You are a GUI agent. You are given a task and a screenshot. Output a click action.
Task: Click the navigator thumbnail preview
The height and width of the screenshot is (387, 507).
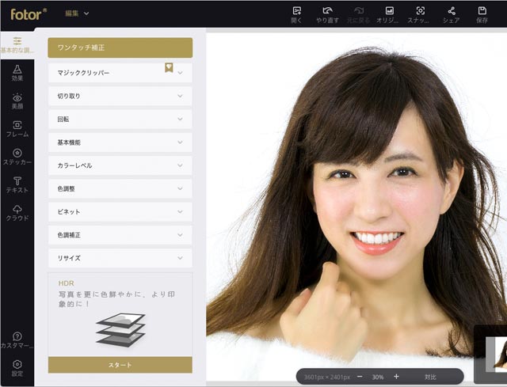[496, 354]
